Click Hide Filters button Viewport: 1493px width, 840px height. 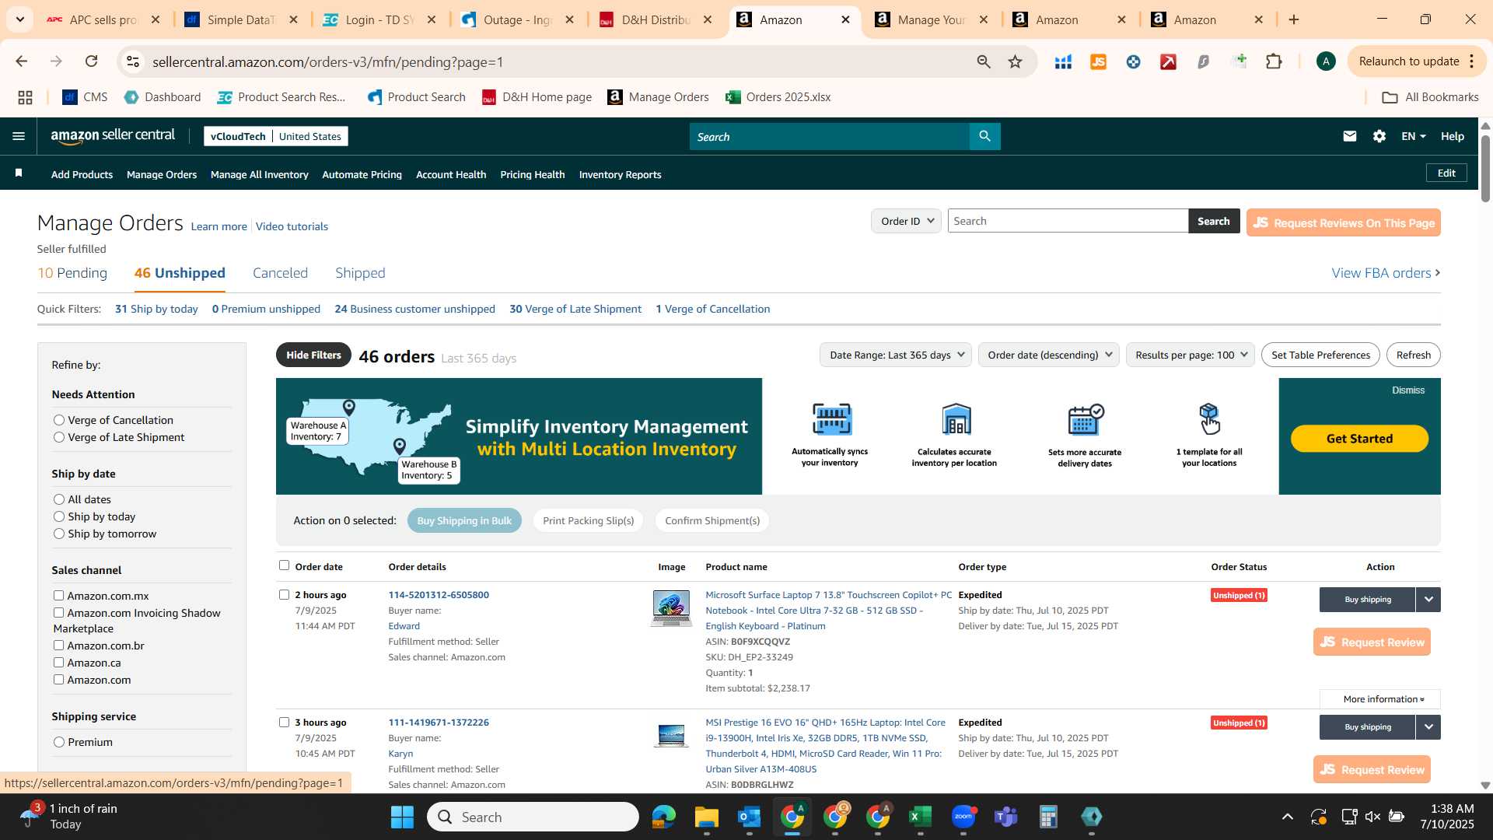pyautogui.click(x=313, y=355)
